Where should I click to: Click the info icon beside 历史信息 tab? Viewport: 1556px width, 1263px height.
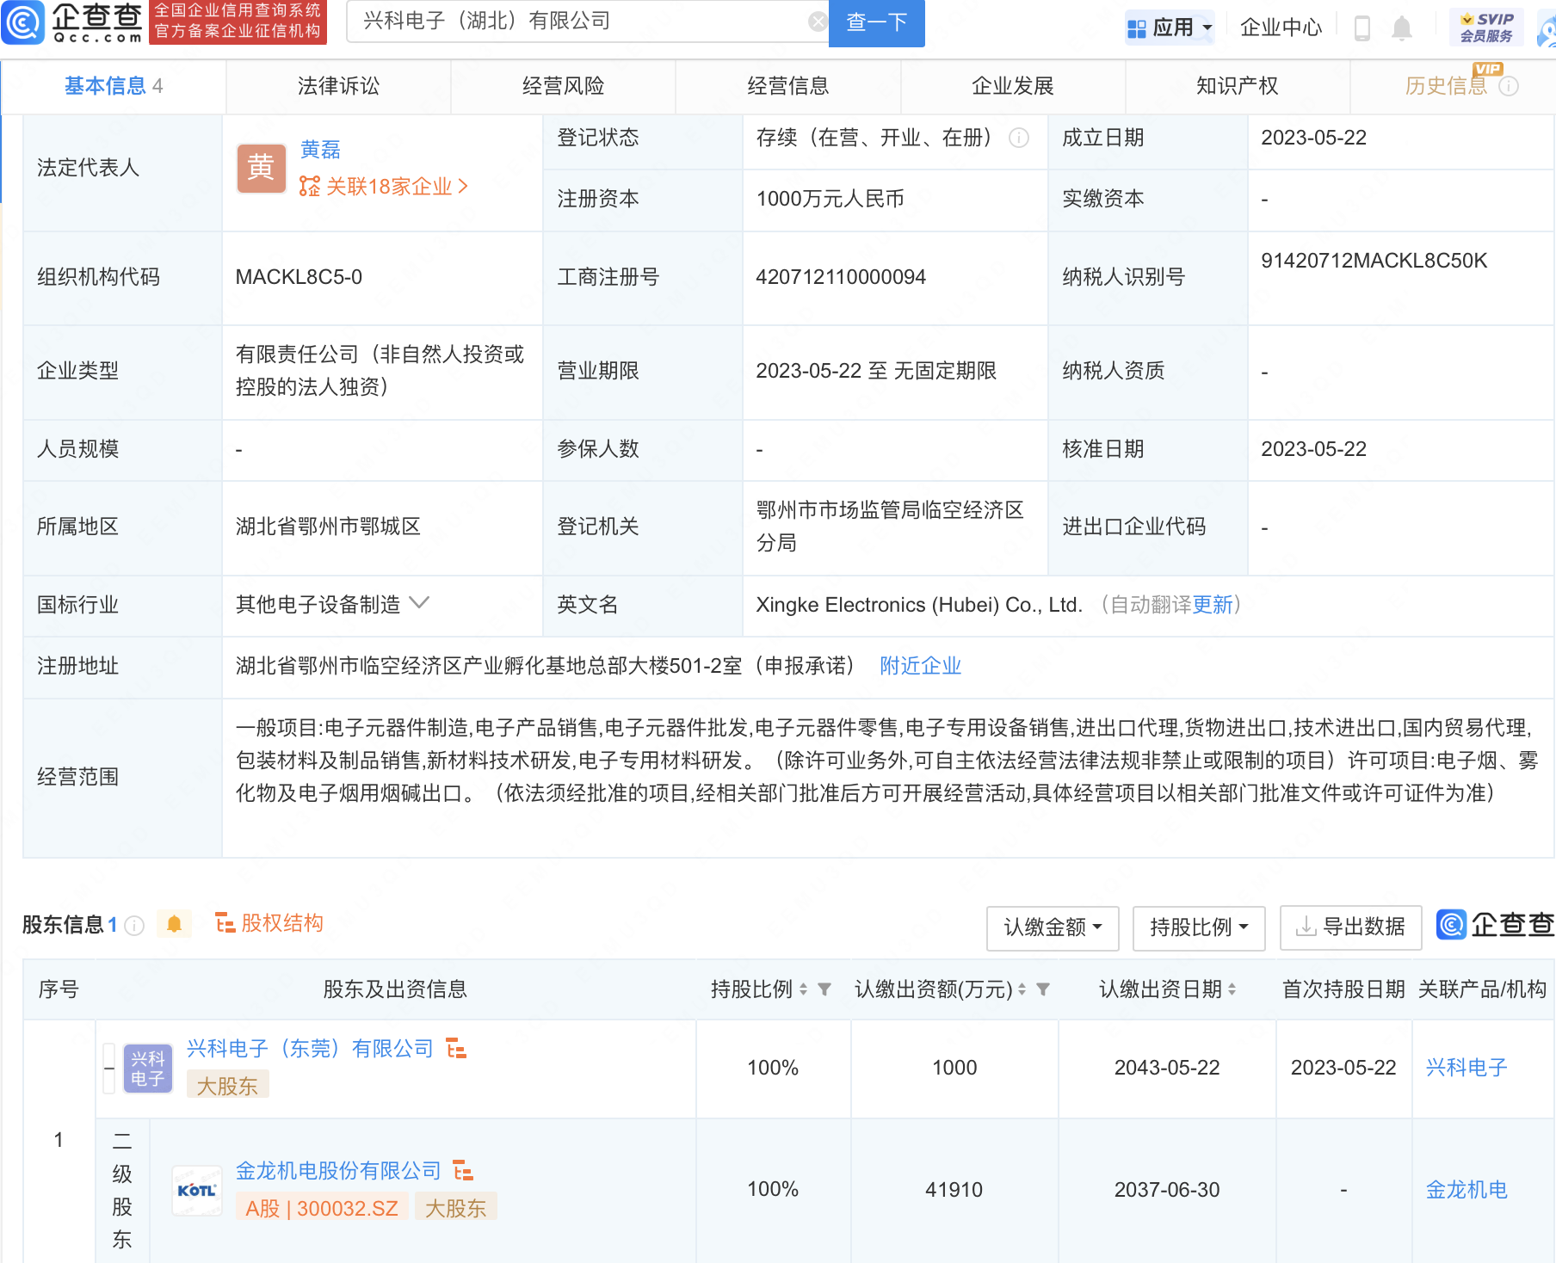tap(1509, 86)
